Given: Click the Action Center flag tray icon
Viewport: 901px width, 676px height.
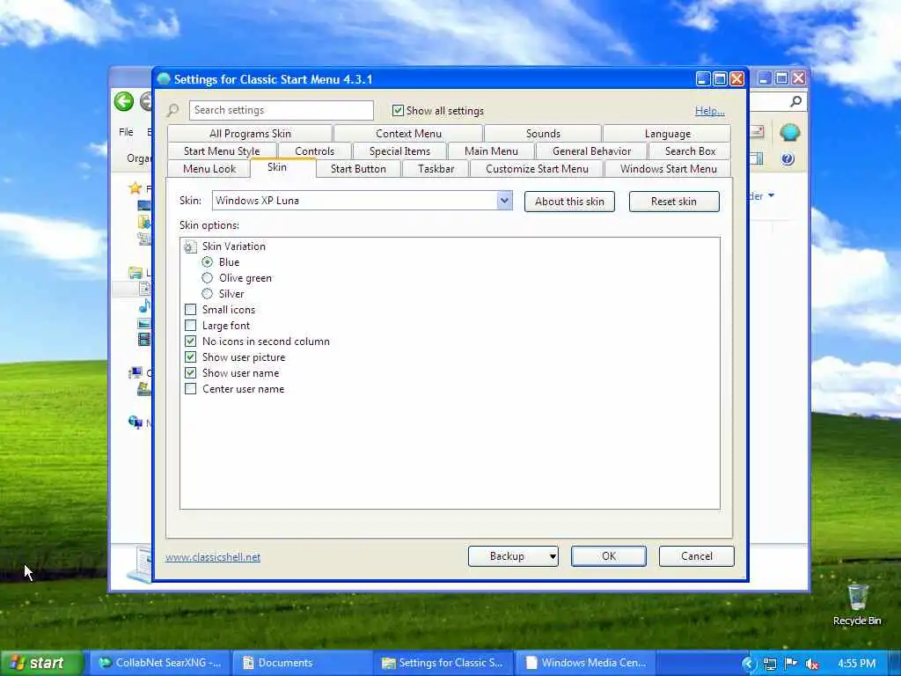Looking at the screenshot, I should 791,664.
